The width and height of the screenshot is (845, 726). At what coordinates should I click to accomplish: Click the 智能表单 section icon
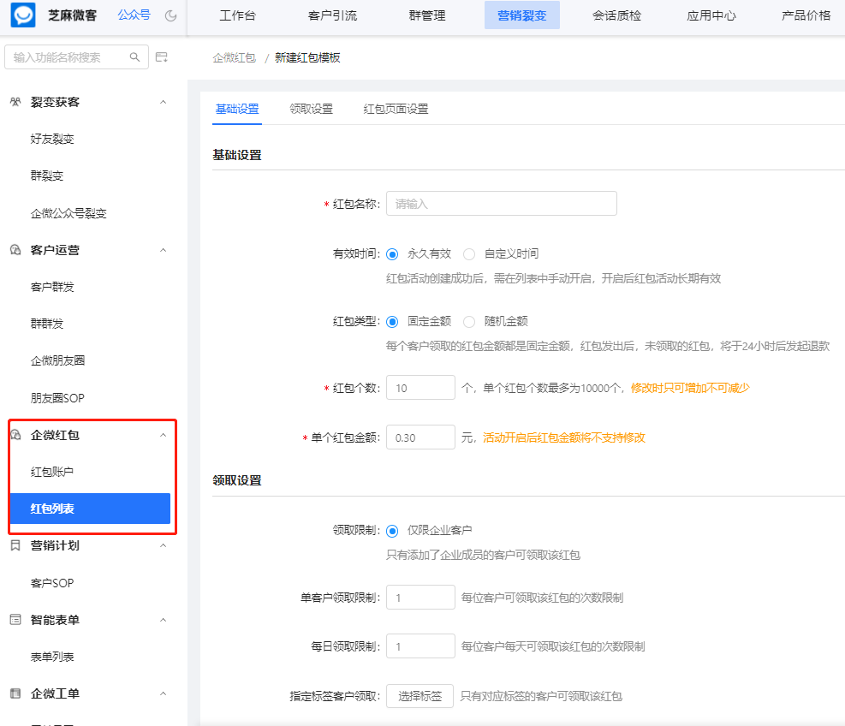[17, 619]
